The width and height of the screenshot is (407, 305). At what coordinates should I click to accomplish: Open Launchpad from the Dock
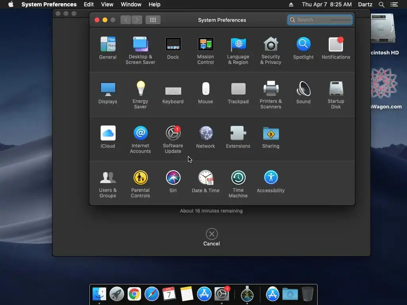point(117,294)
